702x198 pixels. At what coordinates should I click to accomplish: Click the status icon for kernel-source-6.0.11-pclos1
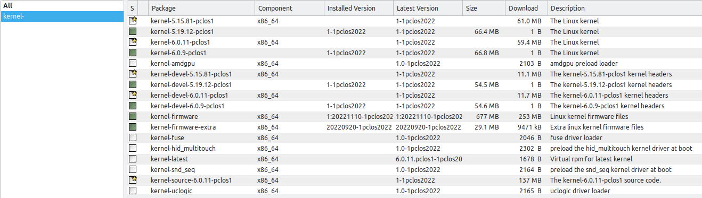pyautogui.click(x=133, y=180)
